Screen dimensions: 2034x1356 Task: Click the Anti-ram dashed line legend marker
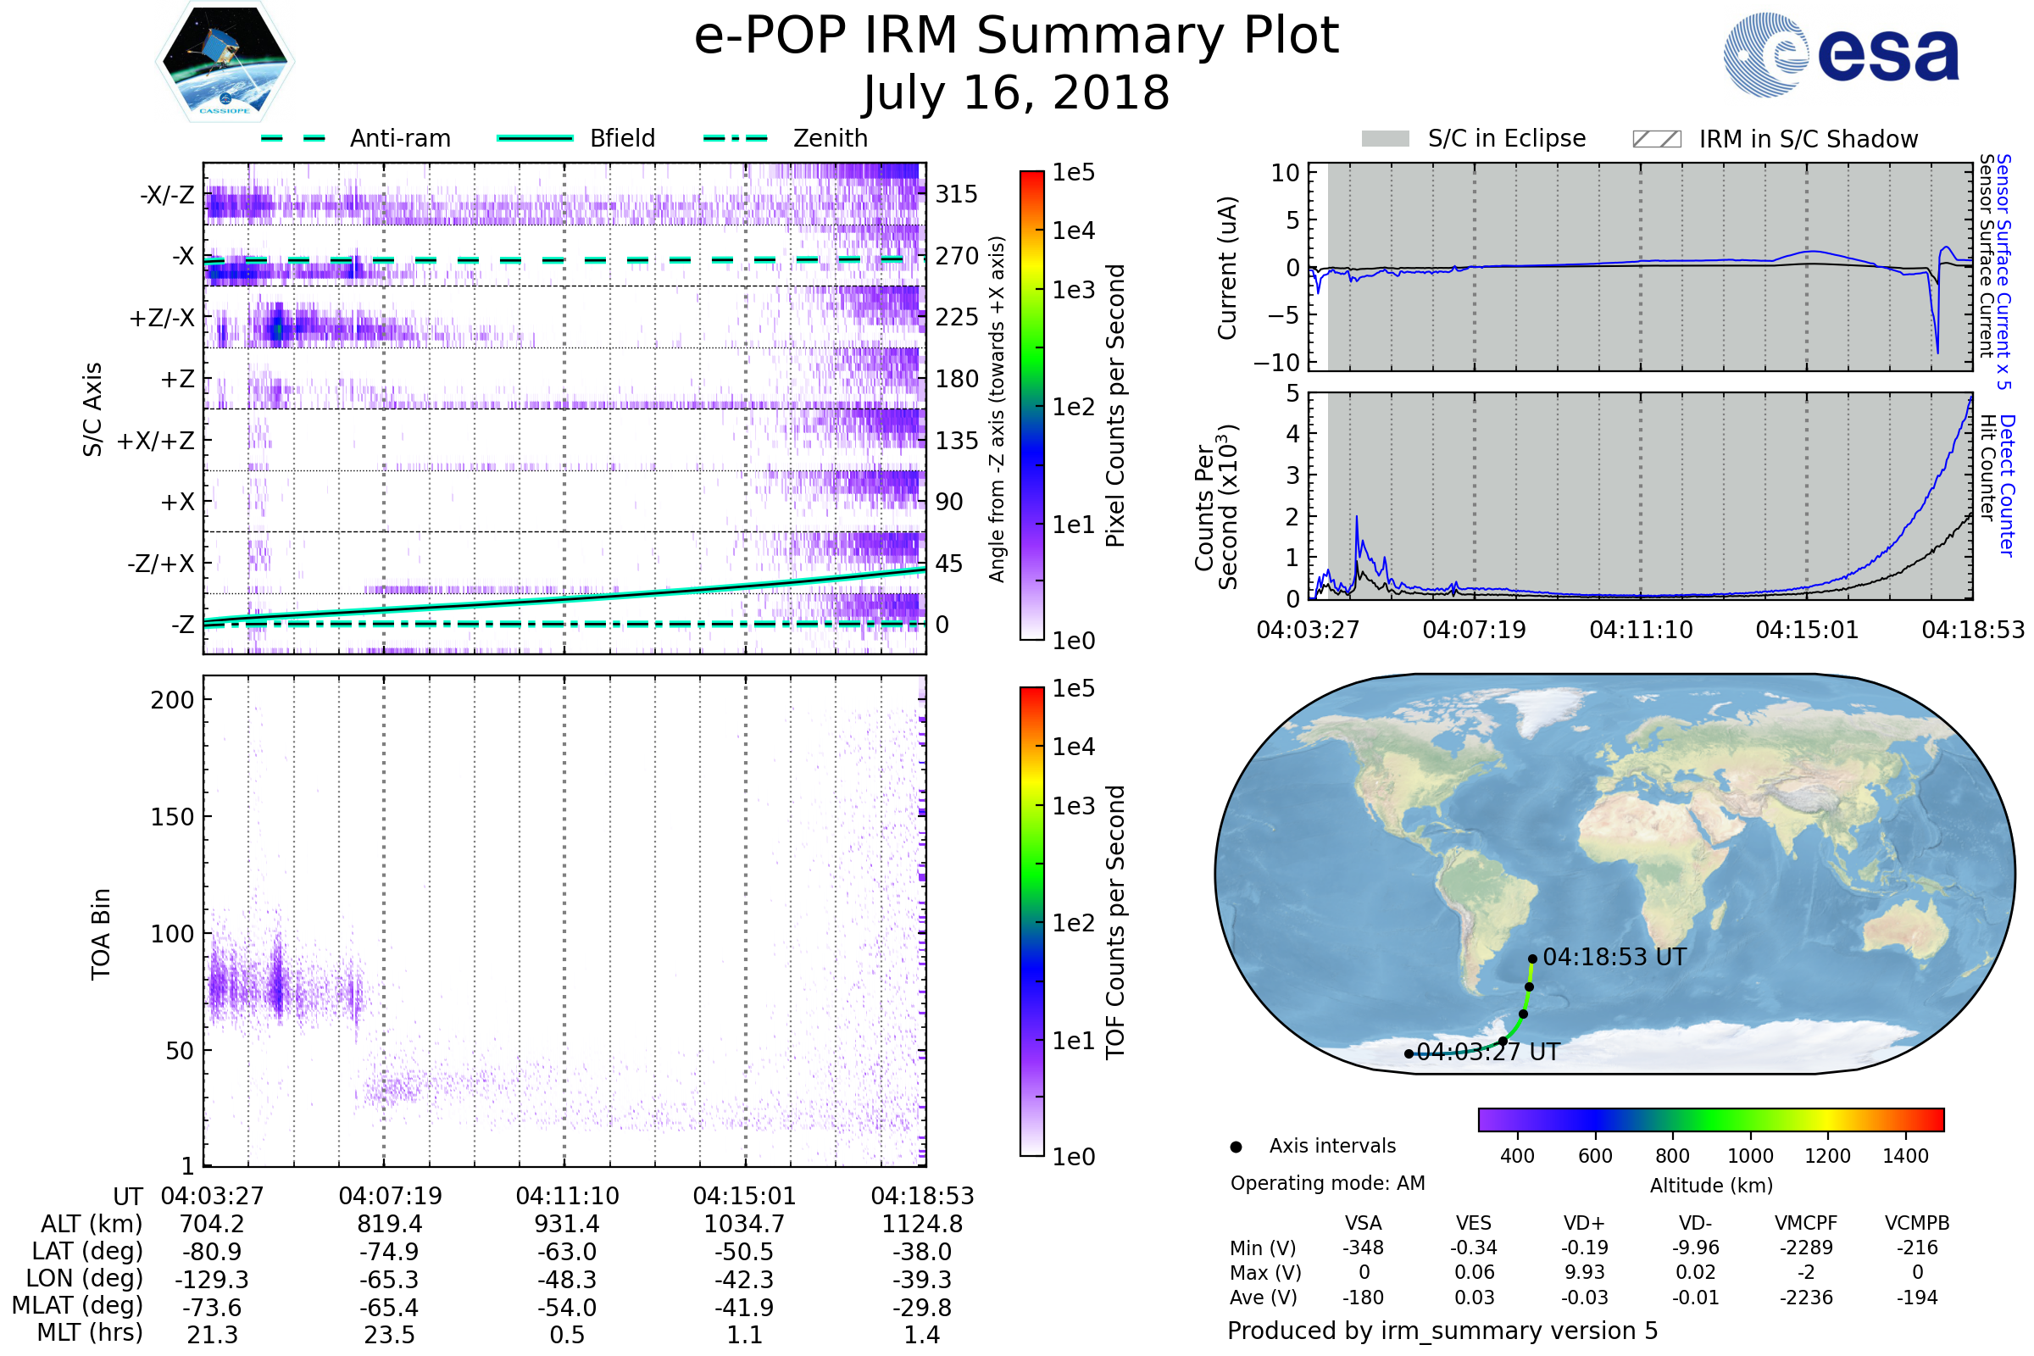(293, 138)
